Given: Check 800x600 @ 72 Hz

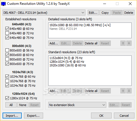Looking at the screenshot, I should pos(7,59).
